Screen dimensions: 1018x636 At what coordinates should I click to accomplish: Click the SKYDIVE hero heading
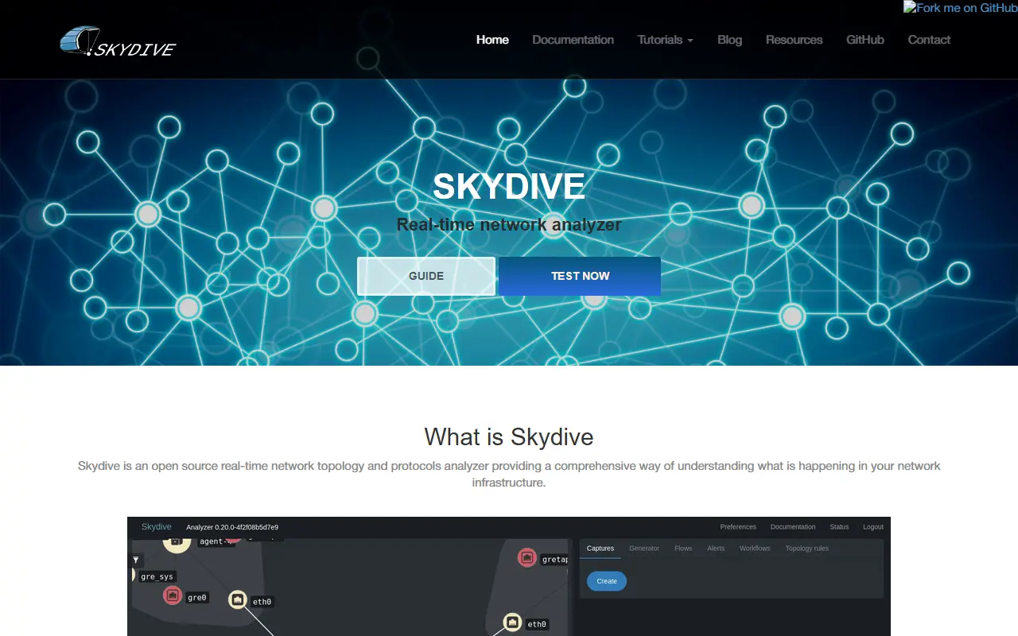pos(509,187)
